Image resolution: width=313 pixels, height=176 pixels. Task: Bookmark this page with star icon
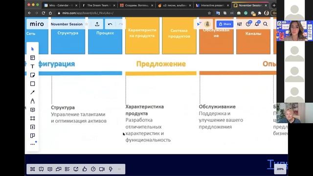(209, 13)
